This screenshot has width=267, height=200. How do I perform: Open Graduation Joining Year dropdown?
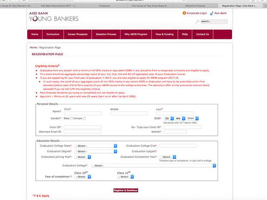(83, 157)
